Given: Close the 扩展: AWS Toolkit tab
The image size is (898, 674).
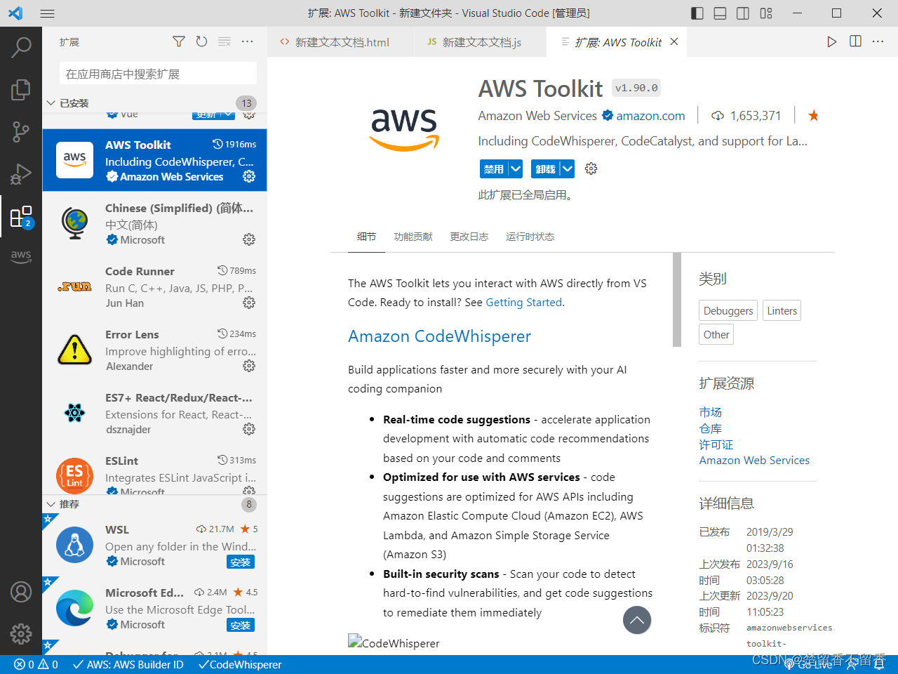Looking at the screenshot, I should 674,42.
